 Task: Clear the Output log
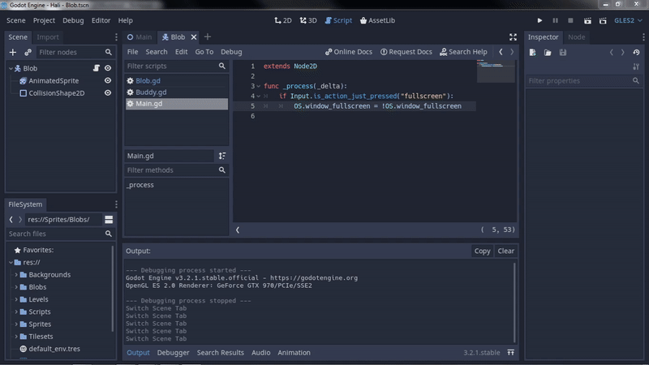pos(505,251)
